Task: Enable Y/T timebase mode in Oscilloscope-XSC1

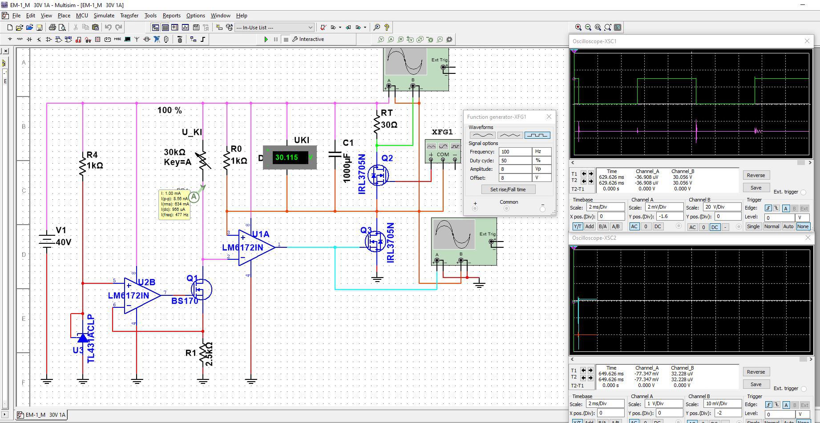Action: 578,226
